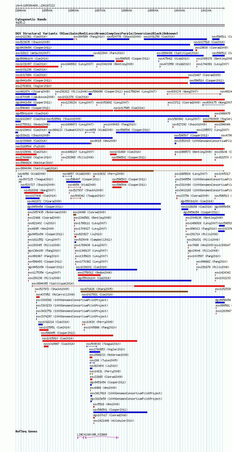Click the nsv515008 (Campbell2011) label

[93, 240]
